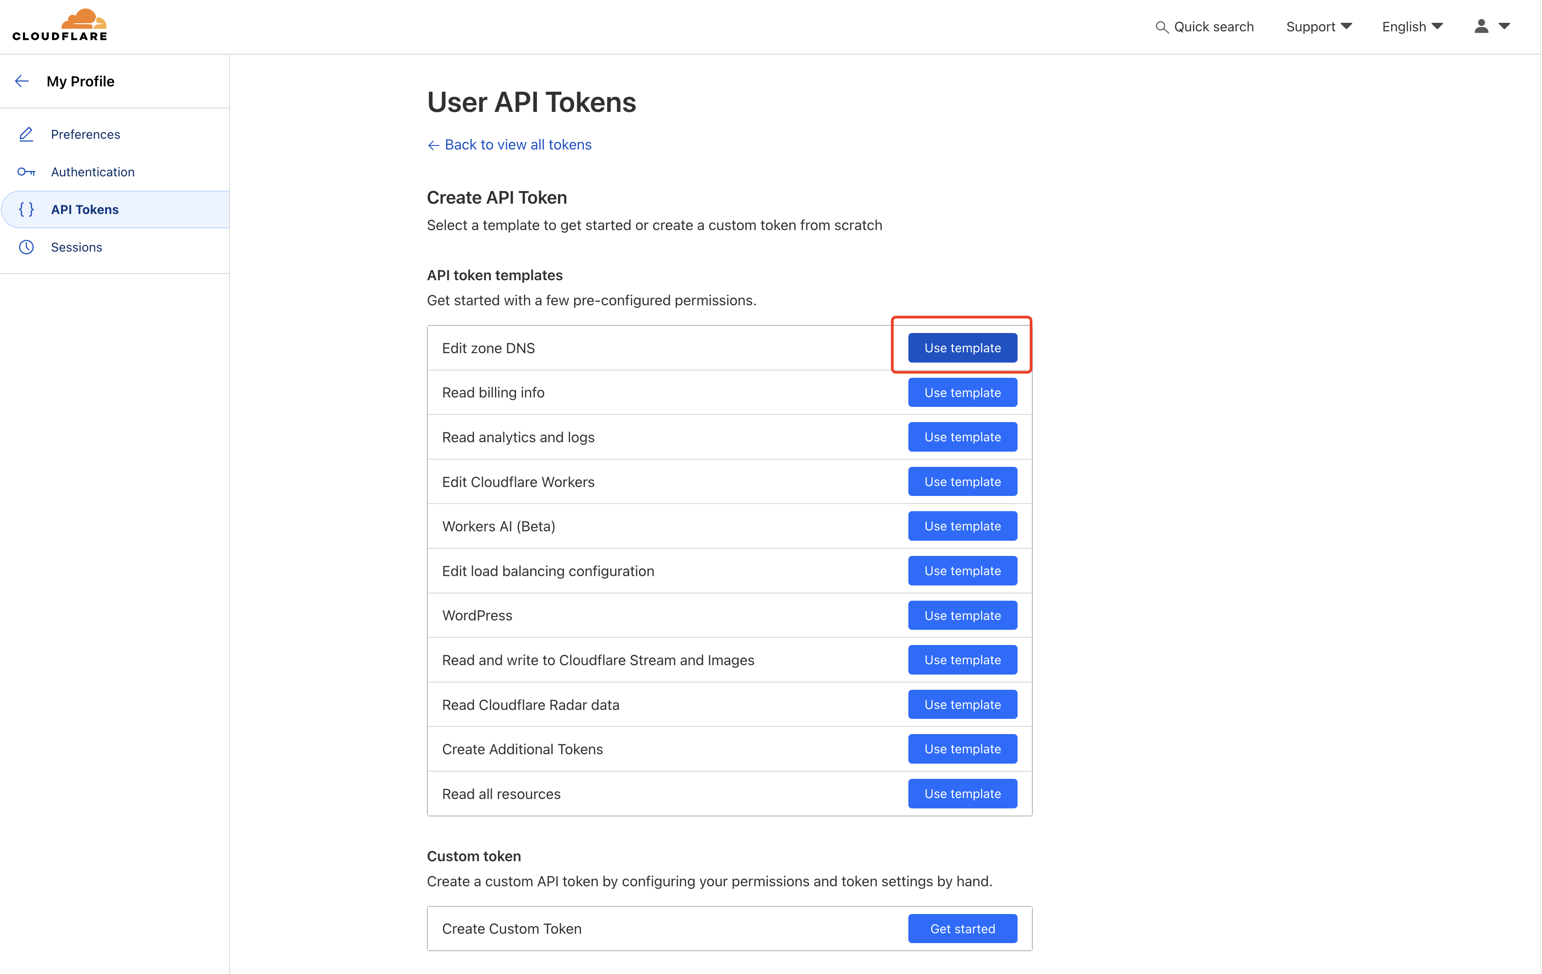The height and width of the screenshot is (974, 1542).
Task: Click the Cloudflare logo
Action: point(60,25)
